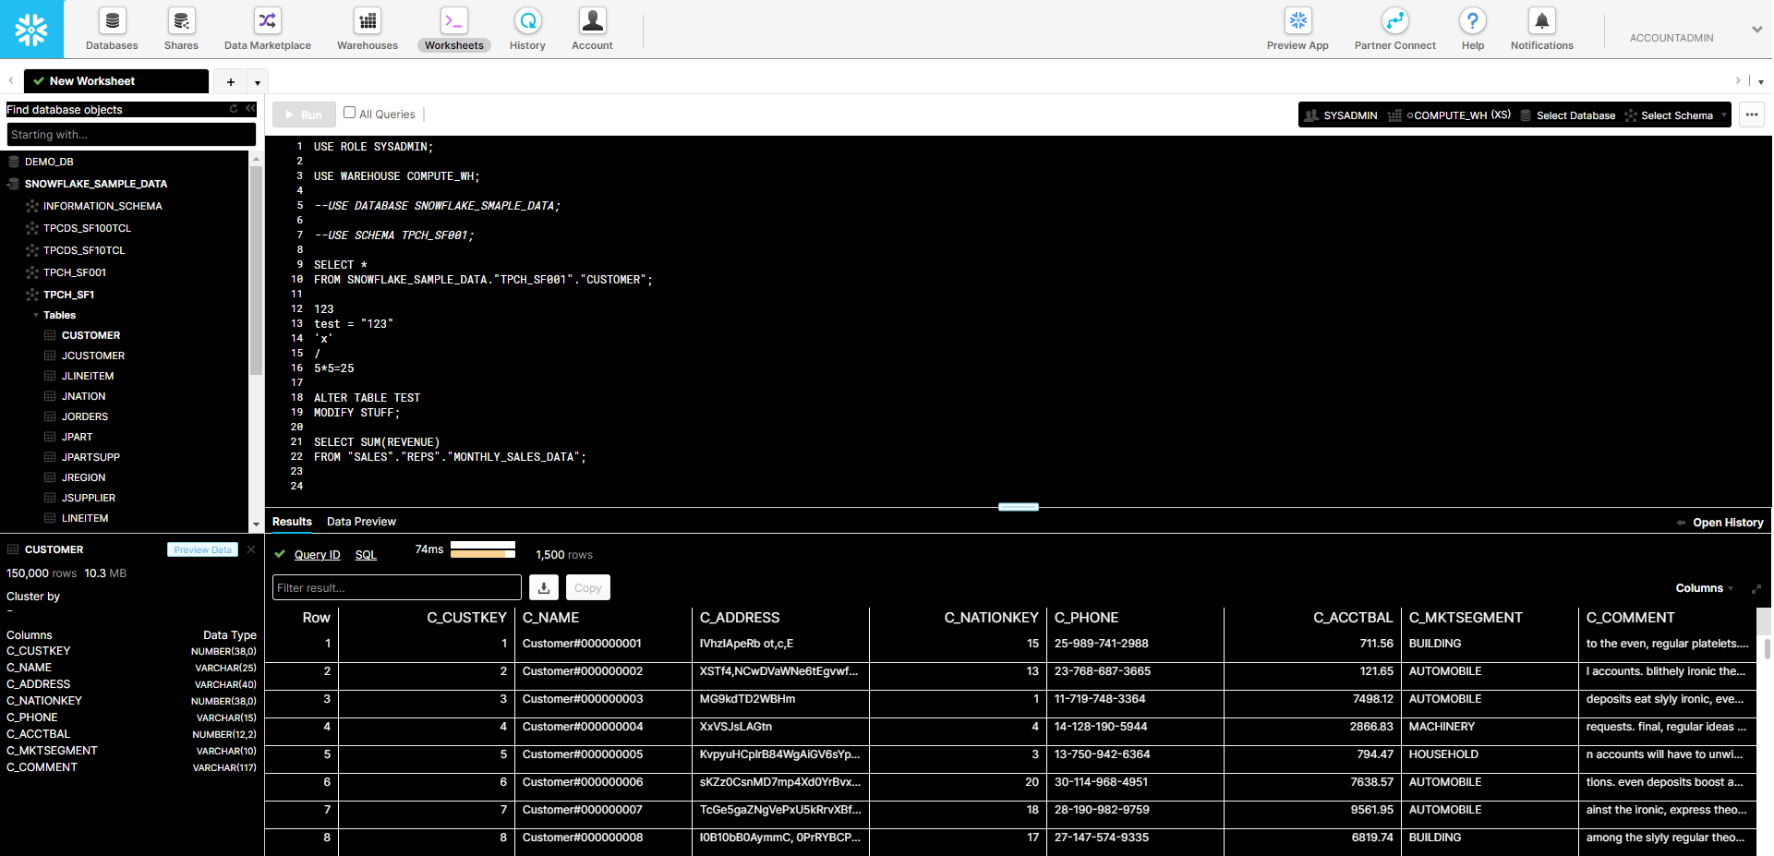This screenshot has height=856, width=1774.
Task: Focus the 'Starting with...' search field
Action: pos(131,135)
